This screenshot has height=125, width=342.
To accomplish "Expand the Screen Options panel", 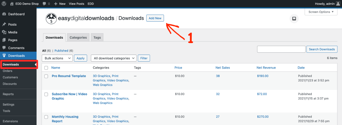I will coord(321,12).
